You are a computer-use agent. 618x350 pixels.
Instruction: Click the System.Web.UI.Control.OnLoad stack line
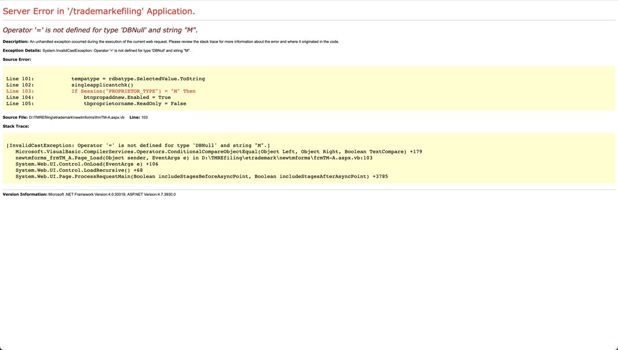[87, 164]
